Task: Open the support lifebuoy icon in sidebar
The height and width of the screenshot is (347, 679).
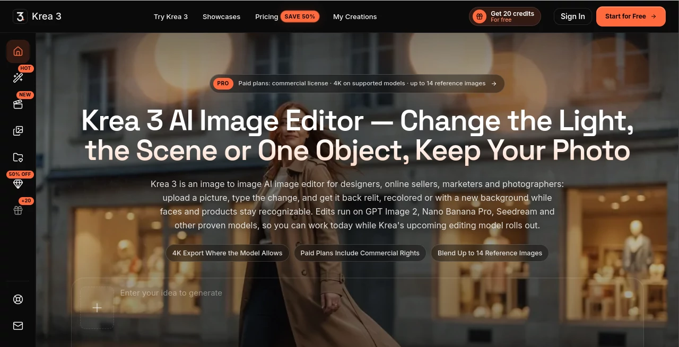Action: click(x=18, y=299)
